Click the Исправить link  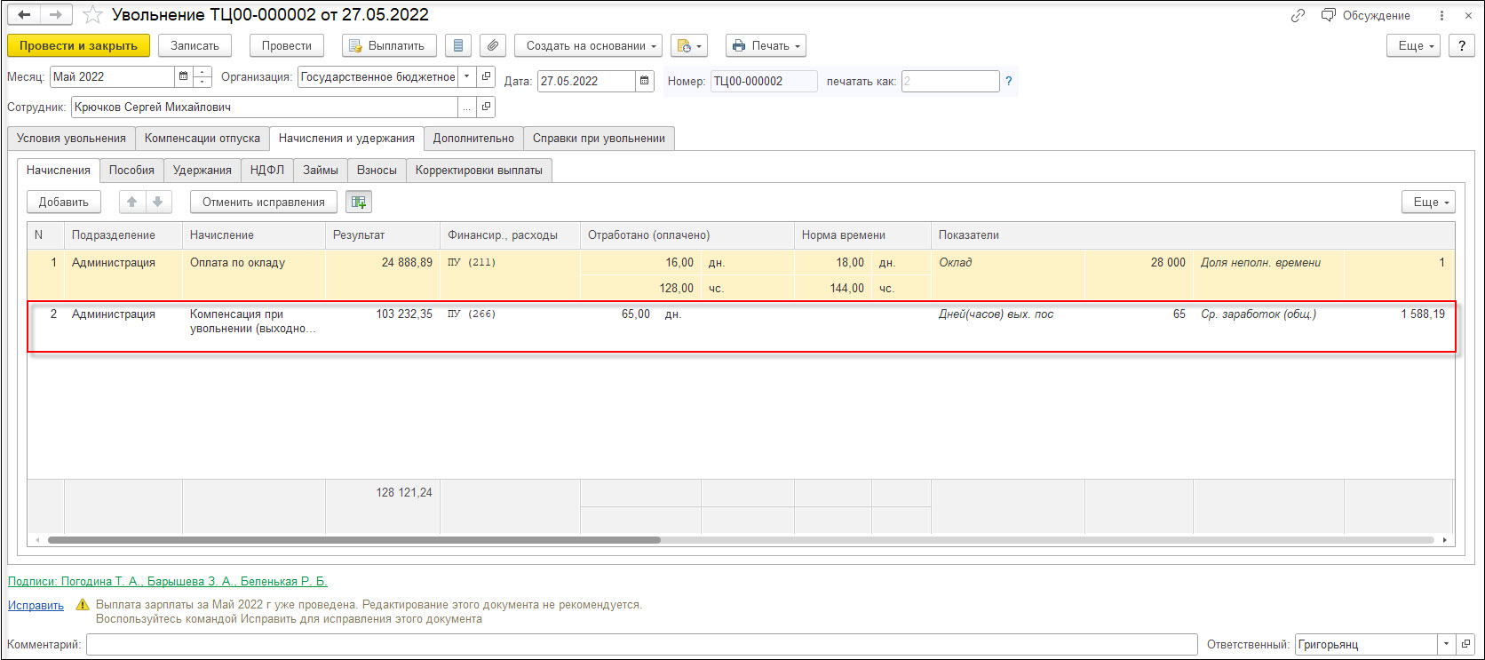(36, 606)
